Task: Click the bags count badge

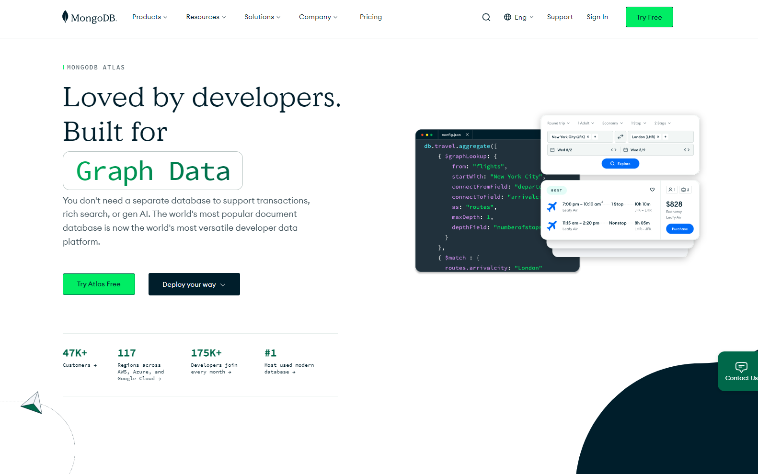Action: click(686, 190)
